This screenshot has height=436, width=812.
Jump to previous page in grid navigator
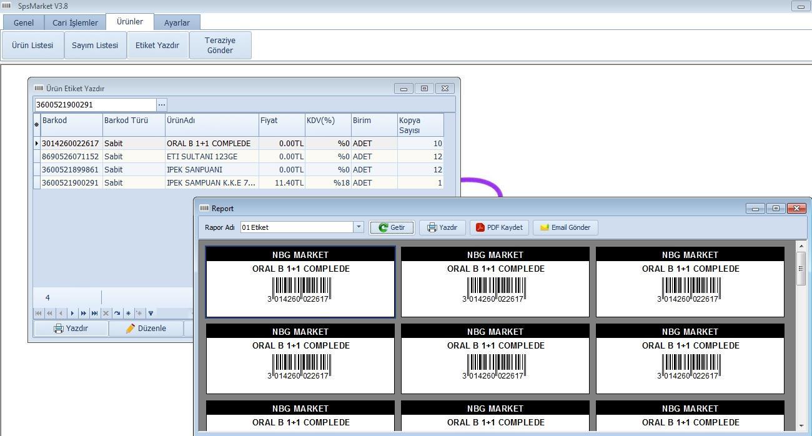click(x=49, y=313)
